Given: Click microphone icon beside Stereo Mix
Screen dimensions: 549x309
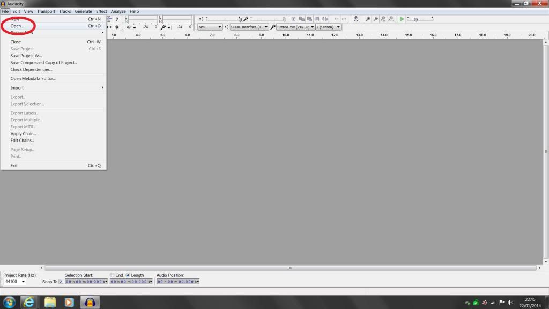Looking at the screenshot, I should 273,27.
